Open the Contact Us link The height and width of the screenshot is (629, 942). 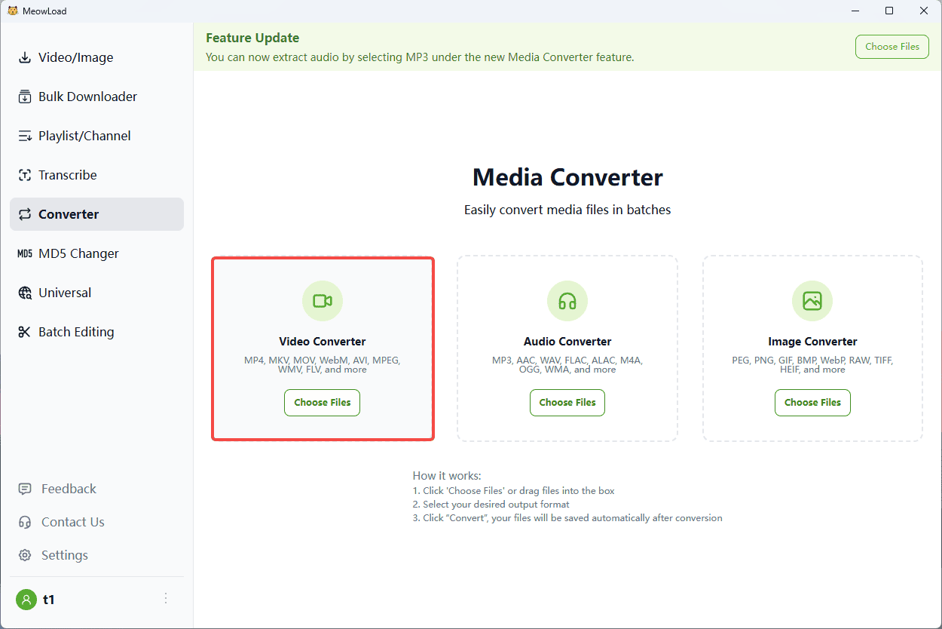(72, 522)
